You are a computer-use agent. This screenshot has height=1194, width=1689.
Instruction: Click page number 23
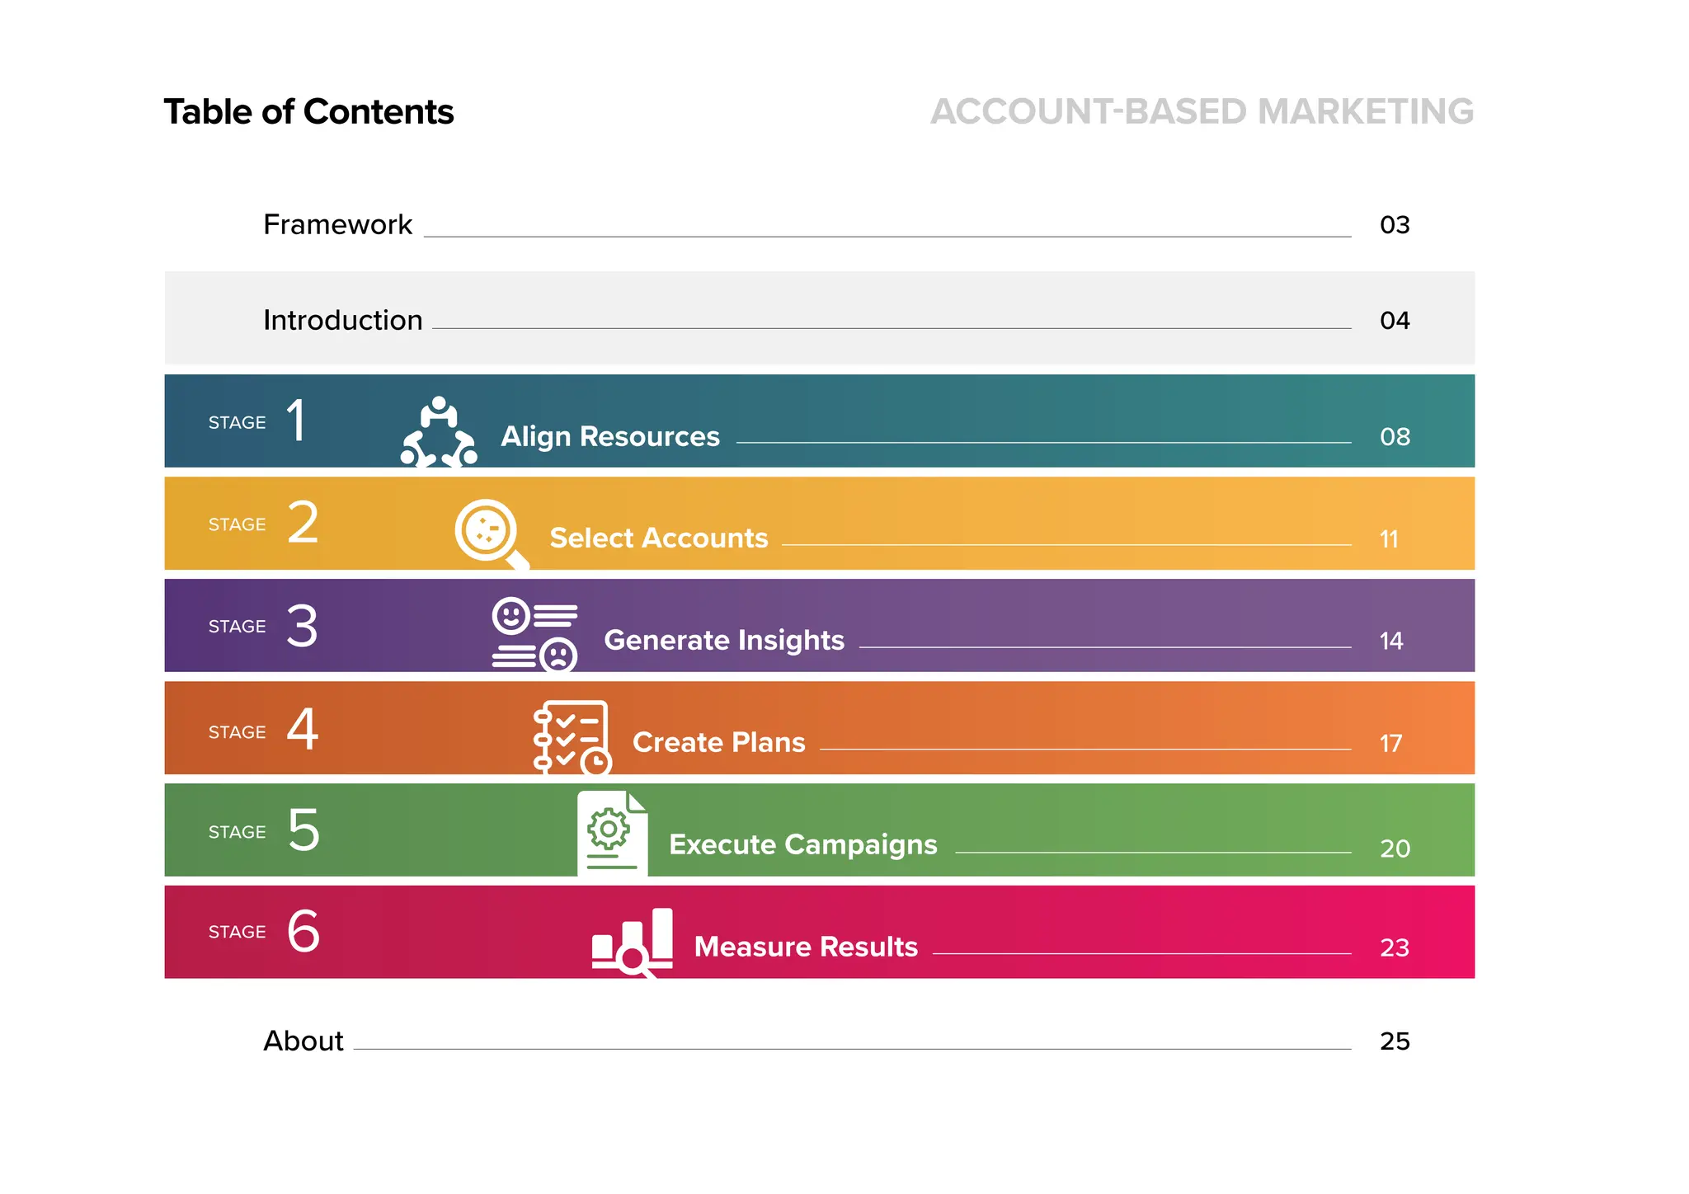pyautogui.click(x=1395, y=947)
